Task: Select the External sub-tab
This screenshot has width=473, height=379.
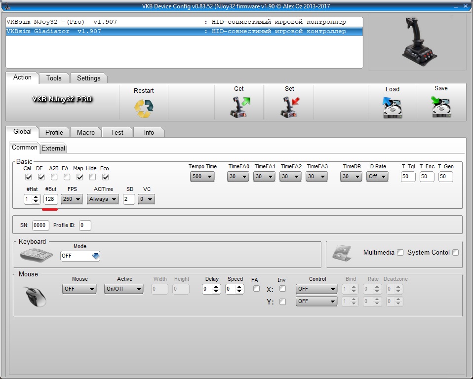Action: (53, 148)
